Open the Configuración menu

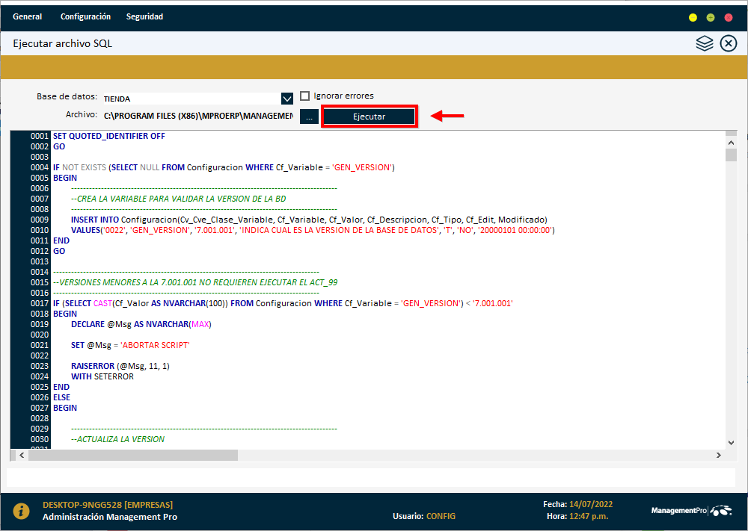coord(85,16)
